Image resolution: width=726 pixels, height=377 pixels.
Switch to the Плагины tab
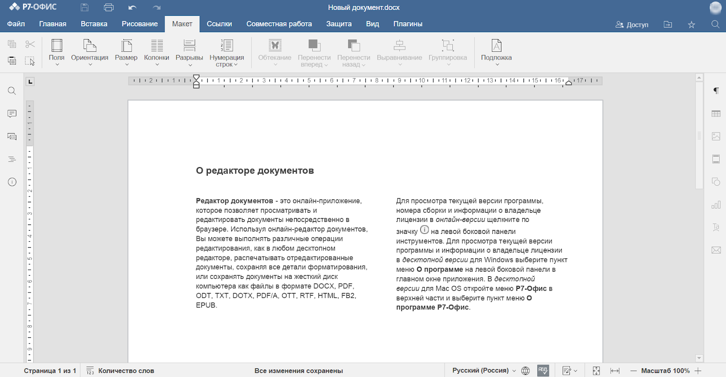coord(408,24)
